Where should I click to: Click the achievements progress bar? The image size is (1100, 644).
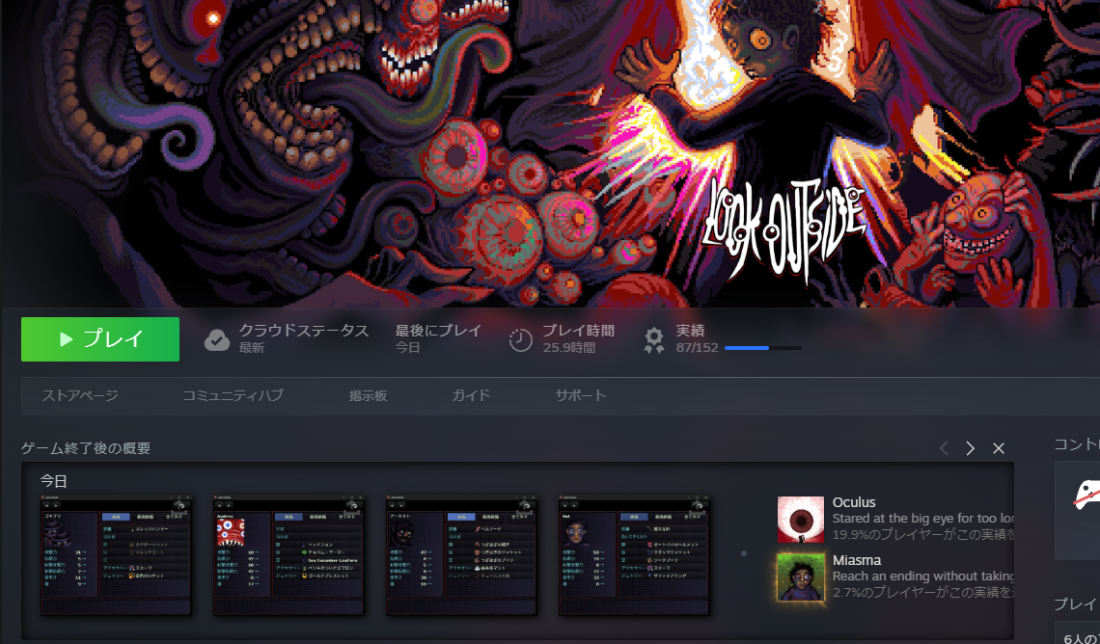pos(762,348)
